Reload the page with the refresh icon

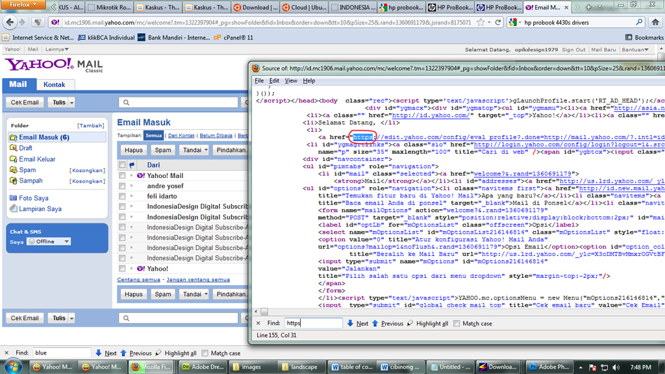pos(498,22)
